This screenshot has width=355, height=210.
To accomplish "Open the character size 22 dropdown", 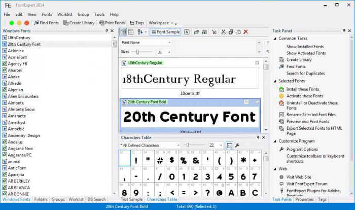I will (221, 145).
